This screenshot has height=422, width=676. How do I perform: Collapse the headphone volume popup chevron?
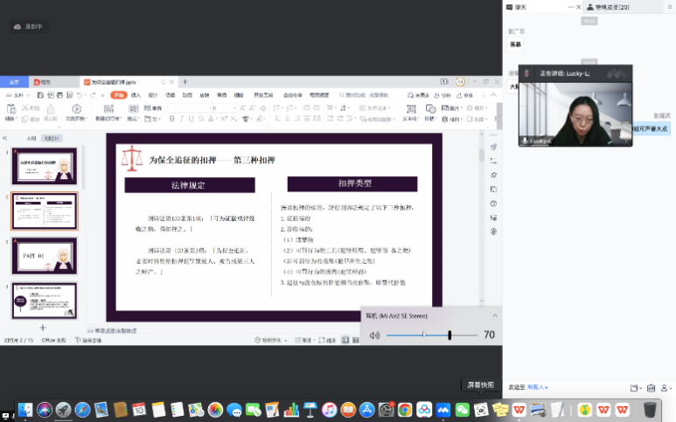[x=495, y=315]
